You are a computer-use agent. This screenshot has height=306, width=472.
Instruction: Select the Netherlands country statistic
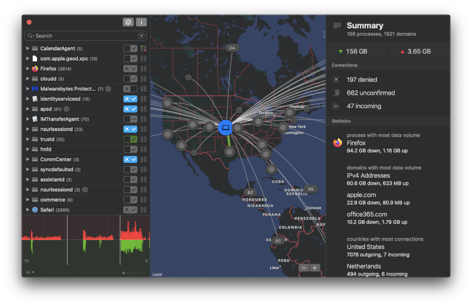(x=377, y=270)
